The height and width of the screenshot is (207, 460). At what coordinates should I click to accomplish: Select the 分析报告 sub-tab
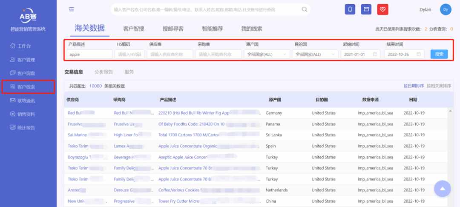tap(103, 72)
